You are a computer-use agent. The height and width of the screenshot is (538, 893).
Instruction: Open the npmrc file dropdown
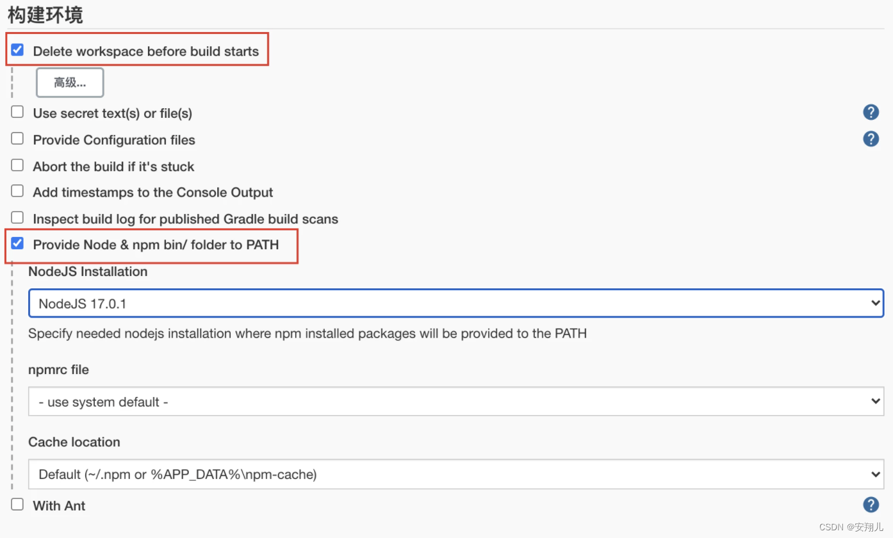pyautogui.click(x=456, y=402)
